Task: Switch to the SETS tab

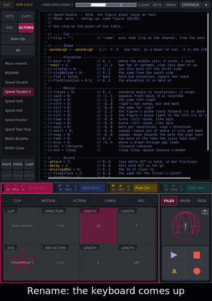Action: 10,16
